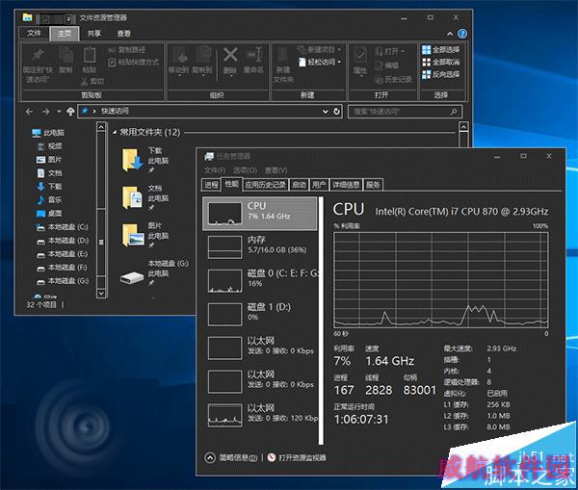Click the forward arrow in File Explorer
This screenshot has width=578, height=490.
click(x=46, y=112)
